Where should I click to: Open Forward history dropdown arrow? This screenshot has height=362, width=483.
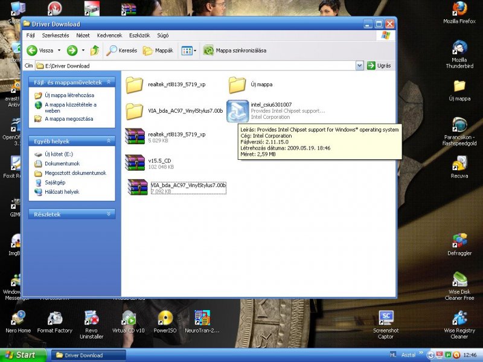[x=83, y=51]
